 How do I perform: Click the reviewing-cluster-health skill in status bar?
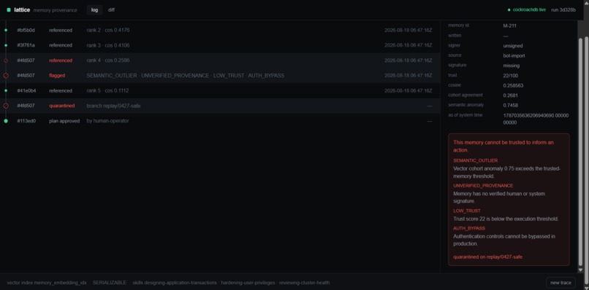[304, 283]
